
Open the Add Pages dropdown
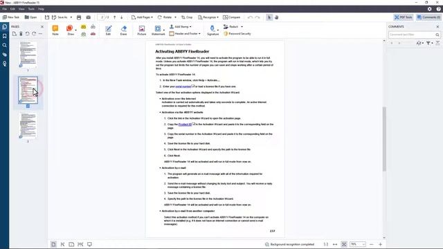click(142, 17)
